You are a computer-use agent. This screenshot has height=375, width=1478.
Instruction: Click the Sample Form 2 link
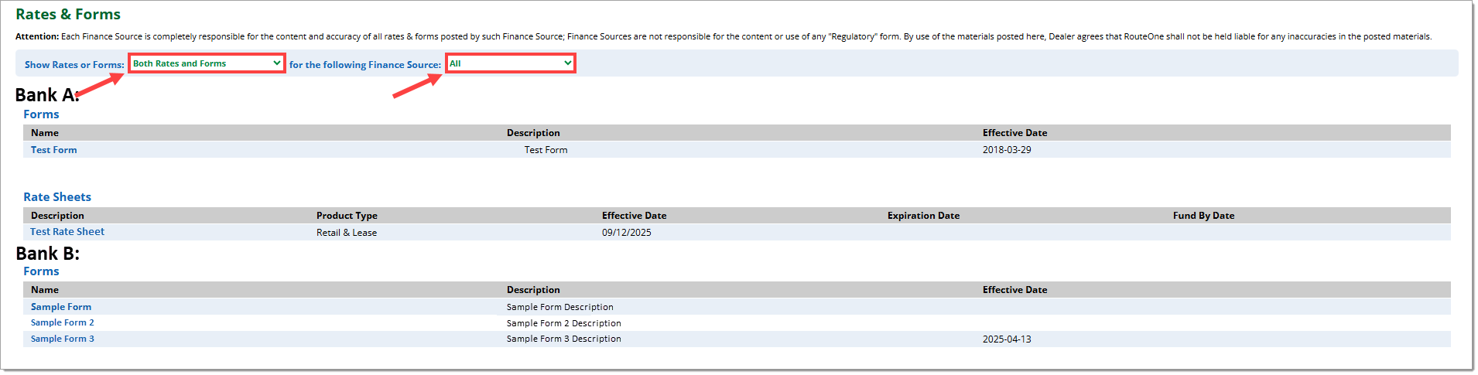point(63,323)
